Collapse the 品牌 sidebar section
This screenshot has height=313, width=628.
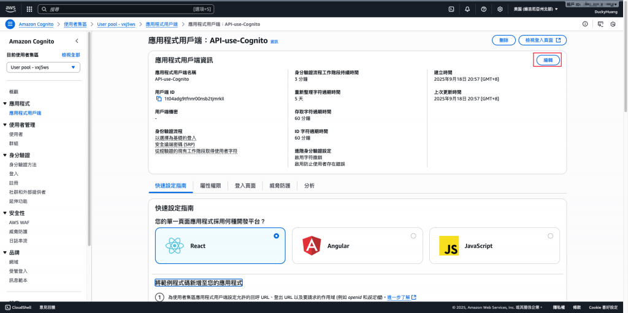[x=4, y=252]
